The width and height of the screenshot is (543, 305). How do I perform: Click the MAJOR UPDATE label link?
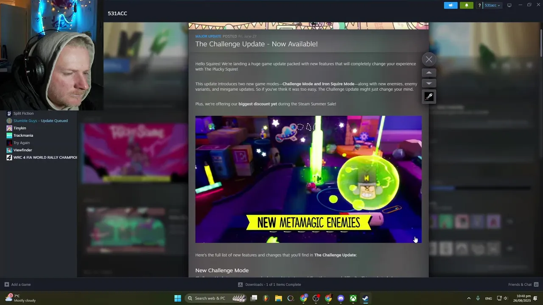(x=208, y=36)
